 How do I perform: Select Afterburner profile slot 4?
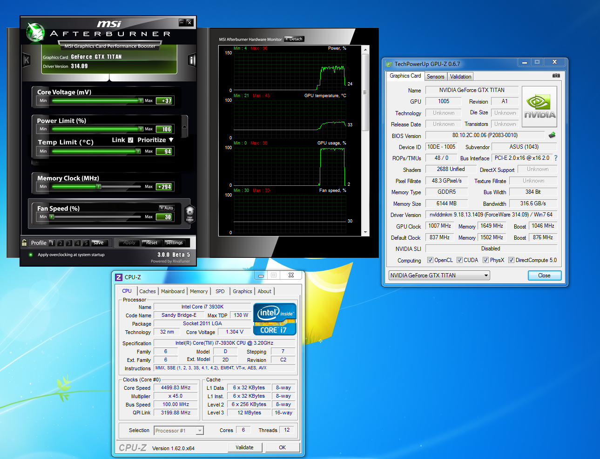point(78,243)
